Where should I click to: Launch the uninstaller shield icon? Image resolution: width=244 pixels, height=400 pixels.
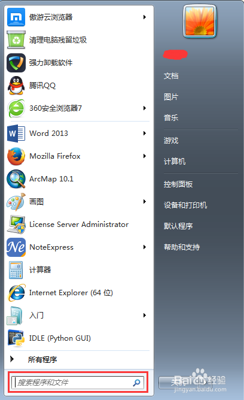pos(16,63)
